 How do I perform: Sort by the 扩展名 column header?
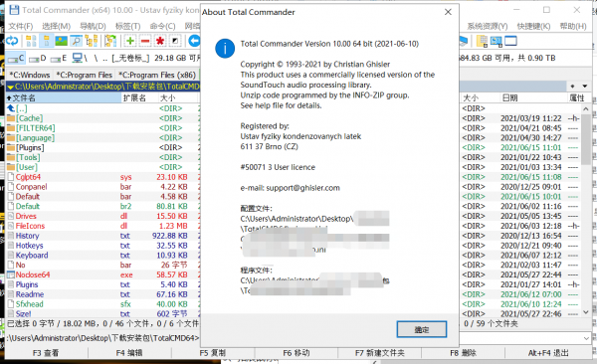(139, 97)
